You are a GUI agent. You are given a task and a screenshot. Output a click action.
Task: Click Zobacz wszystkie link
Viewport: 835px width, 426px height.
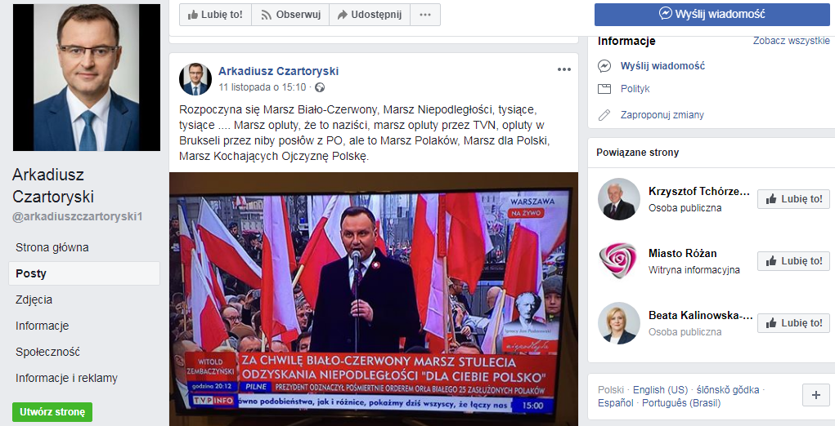pos(792,40)
